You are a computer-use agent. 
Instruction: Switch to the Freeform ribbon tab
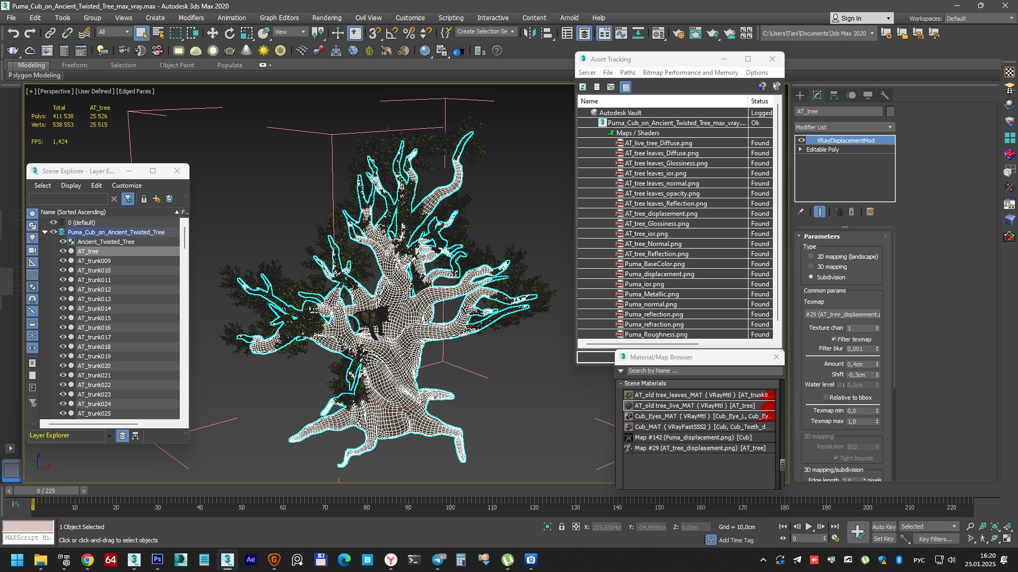(74, 65)
